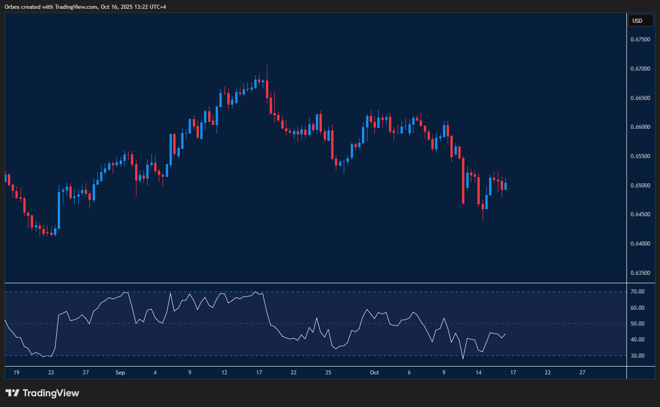Click the last blue candle on the chart
Viewport: 660px width, 407px height.
505,186
